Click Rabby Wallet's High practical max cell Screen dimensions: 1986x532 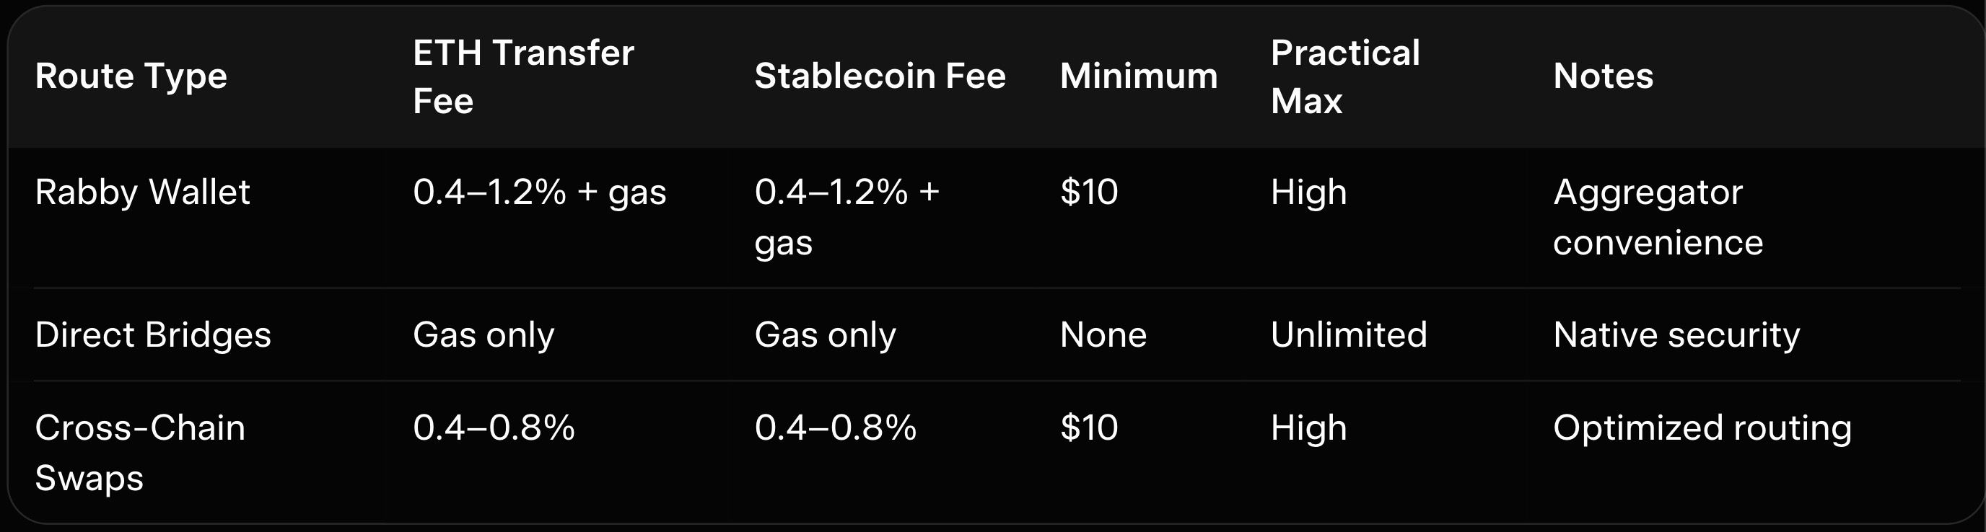[1308, 192]
